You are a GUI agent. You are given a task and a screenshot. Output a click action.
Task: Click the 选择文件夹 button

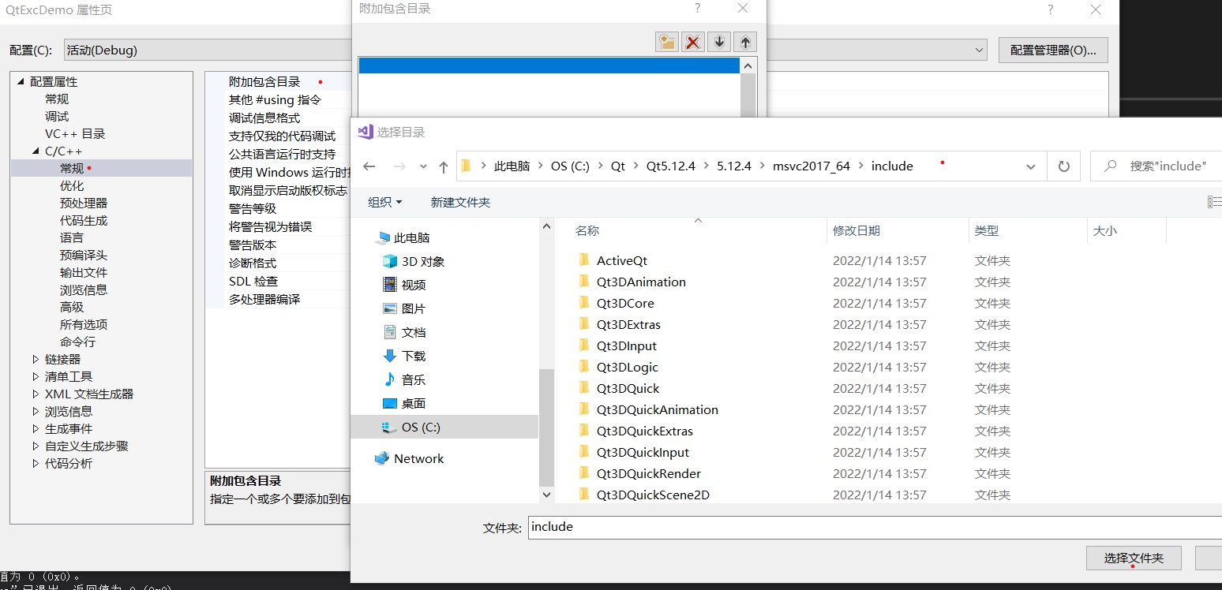(x=1134, y=558)
